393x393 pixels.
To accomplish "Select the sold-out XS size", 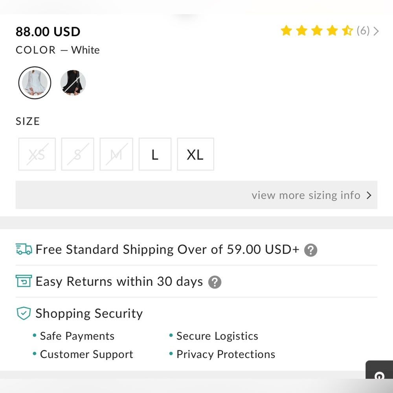I will 37,154.
